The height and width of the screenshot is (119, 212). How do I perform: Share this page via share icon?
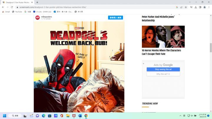point(181,7)
